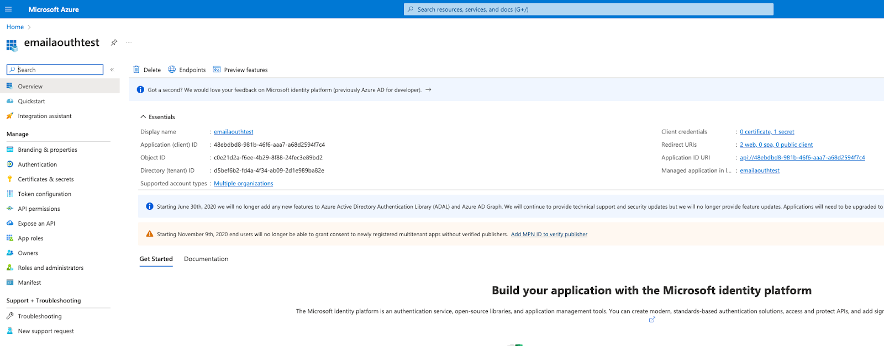Switch to the Documentation tab

(206, 259)
